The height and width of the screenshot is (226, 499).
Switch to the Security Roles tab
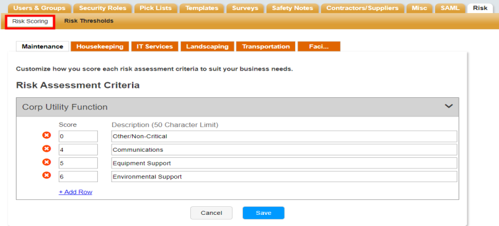102,8
